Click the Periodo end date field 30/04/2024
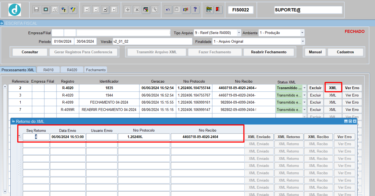 [x=85, y=42]
